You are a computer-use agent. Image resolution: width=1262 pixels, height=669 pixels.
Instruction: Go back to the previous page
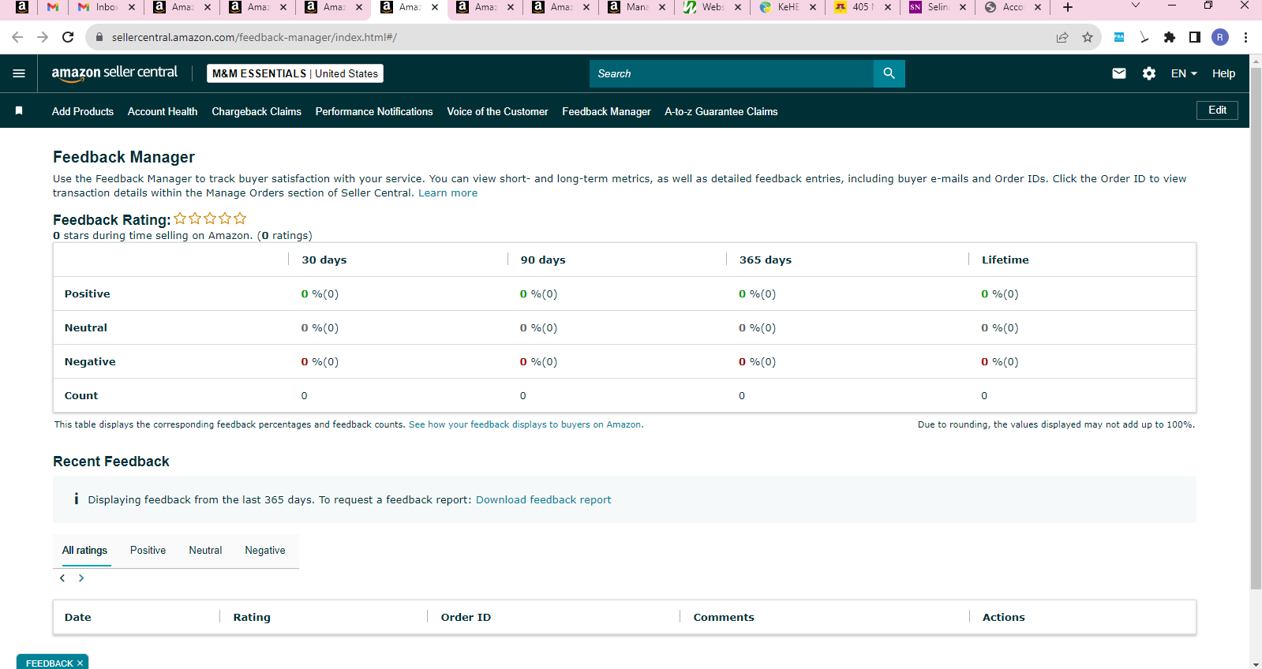(x=17, y=37)
